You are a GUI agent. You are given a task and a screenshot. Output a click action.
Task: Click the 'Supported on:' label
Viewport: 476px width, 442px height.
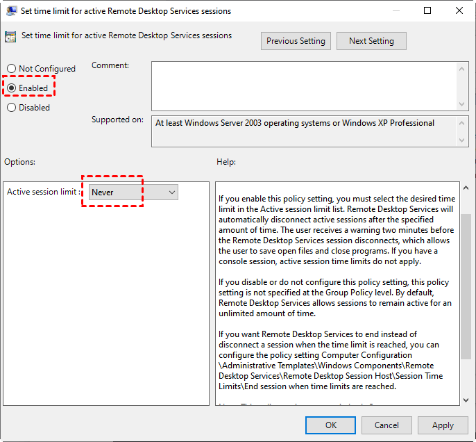click(x=117, y=120)
